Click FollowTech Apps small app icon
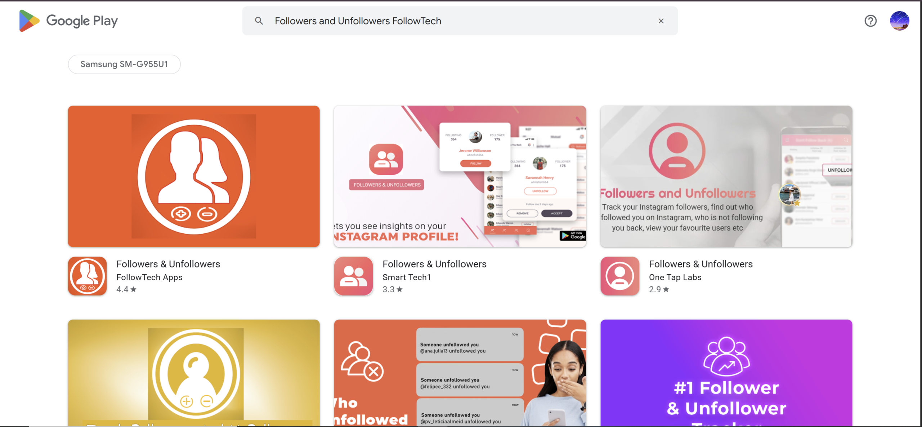 (x=87, y=276)
